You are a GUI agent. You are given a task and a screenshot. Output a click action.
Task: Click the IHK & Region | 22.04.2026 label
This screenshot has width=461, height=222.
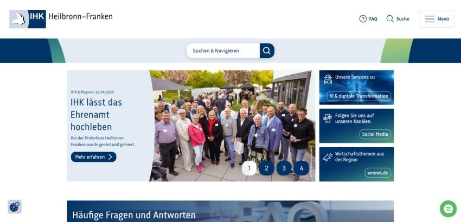[92, 92]
